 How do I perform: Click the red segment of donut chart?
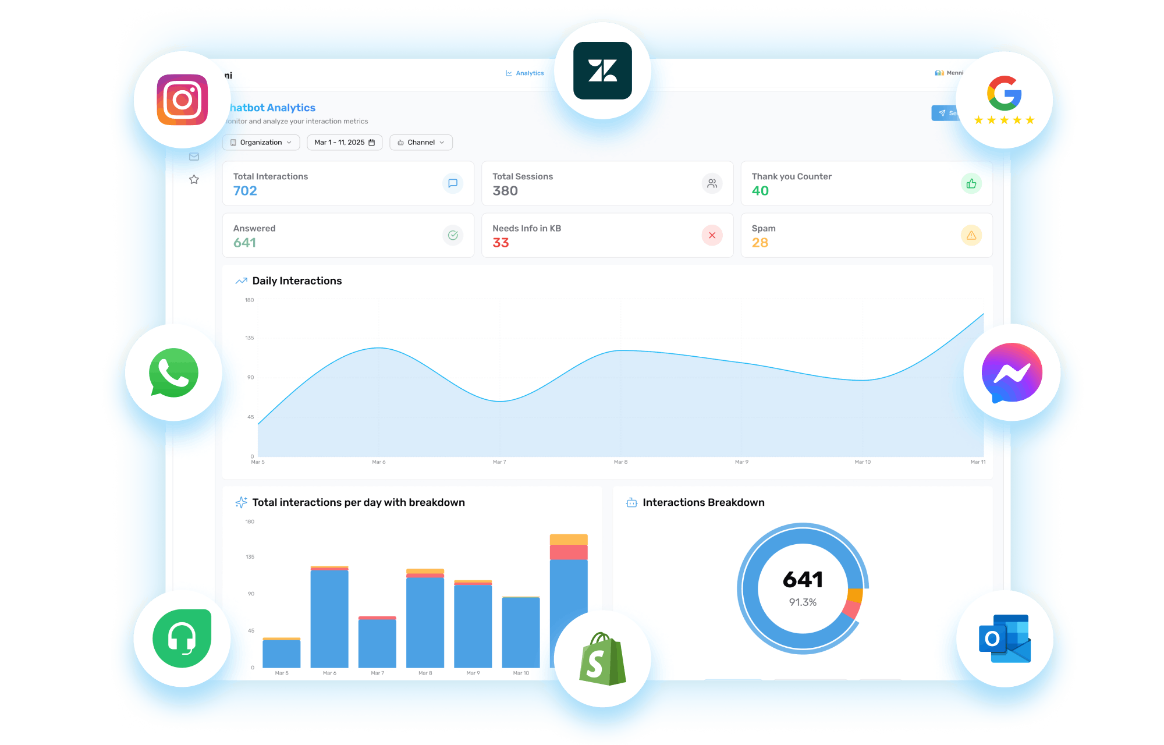point(851,609)
